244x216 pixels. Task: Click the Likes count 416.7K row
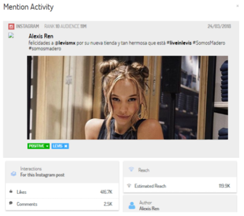coord(62,192)
